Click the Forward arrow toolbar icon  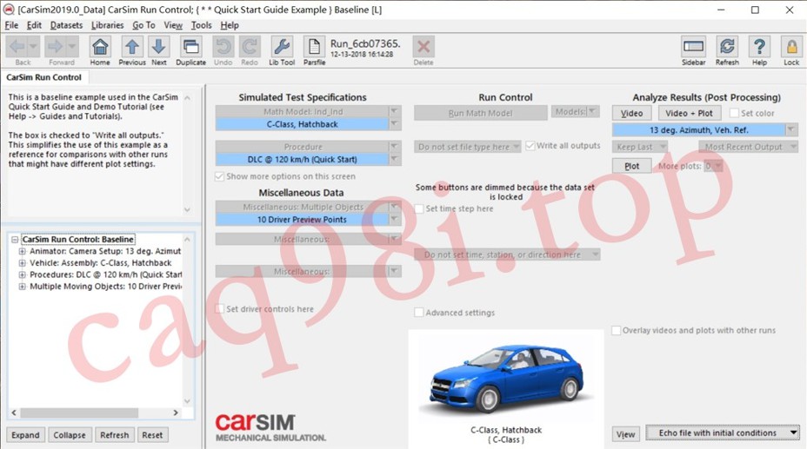[x=55, y=47]
